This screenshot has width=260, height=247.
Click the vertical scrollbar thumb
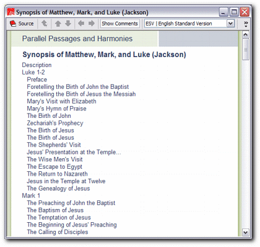point(246,50)
